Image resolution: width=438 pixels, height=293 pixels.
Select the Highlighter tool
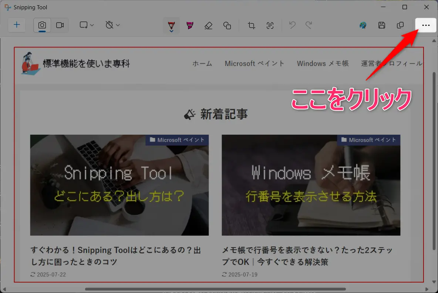pos(190,26)
